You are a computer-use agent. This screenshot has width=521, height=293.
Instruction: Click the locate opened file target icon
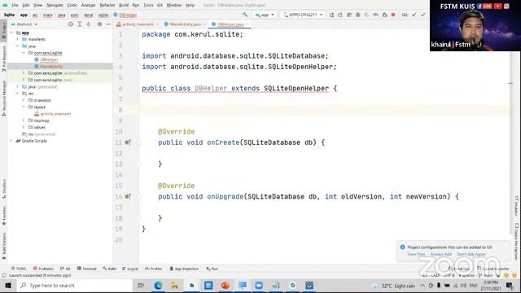[x=71, y=24]
